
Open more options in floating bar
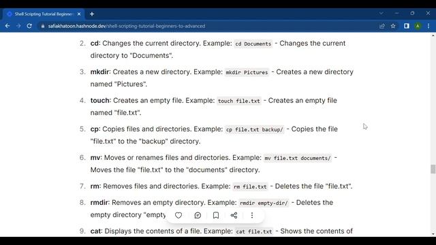point(252,215)
